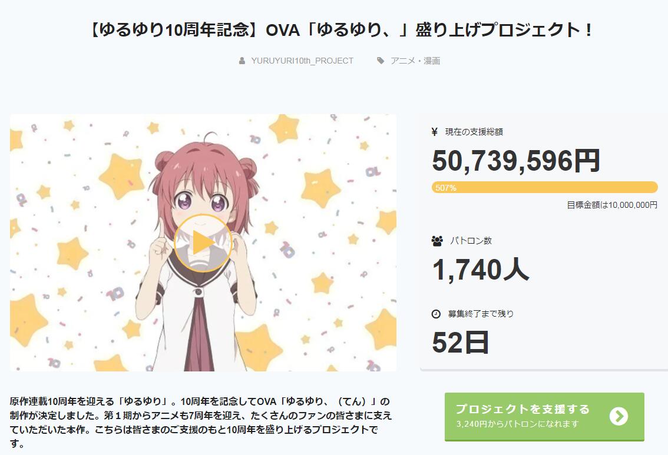Image resolution: width=668 pixels, height=455 pixels.
Task: Open the YURUYURI10th_PROJECT owner profile link
Action: tap(302, 61)
